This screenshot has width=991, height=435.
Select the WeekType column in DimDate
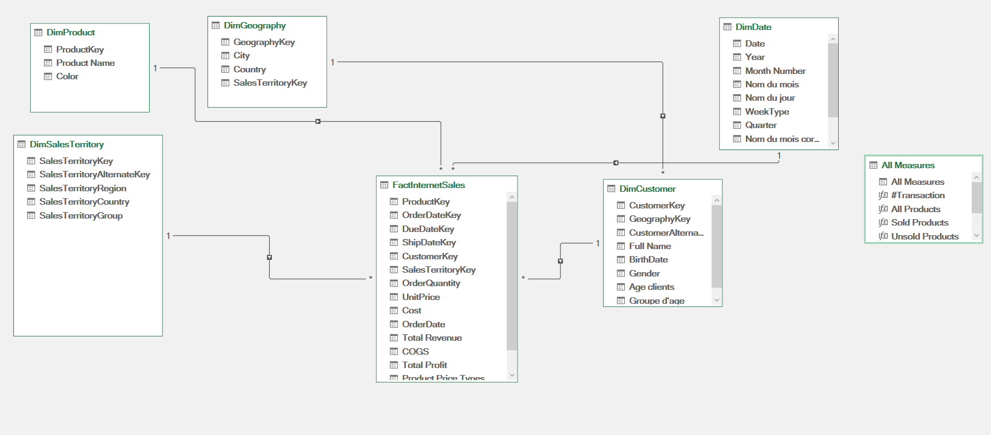767,112
